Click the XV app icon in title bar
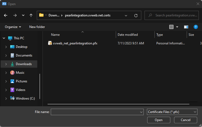The image size is (202, 127). 4,4
